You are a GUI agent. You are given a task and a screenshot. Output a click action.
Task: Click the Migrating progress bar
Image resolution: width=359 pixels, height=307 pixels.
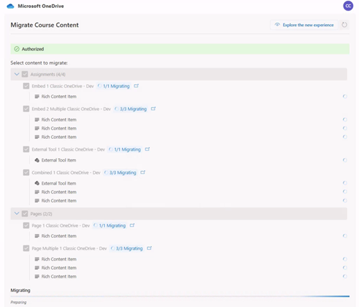click(180, 297)
